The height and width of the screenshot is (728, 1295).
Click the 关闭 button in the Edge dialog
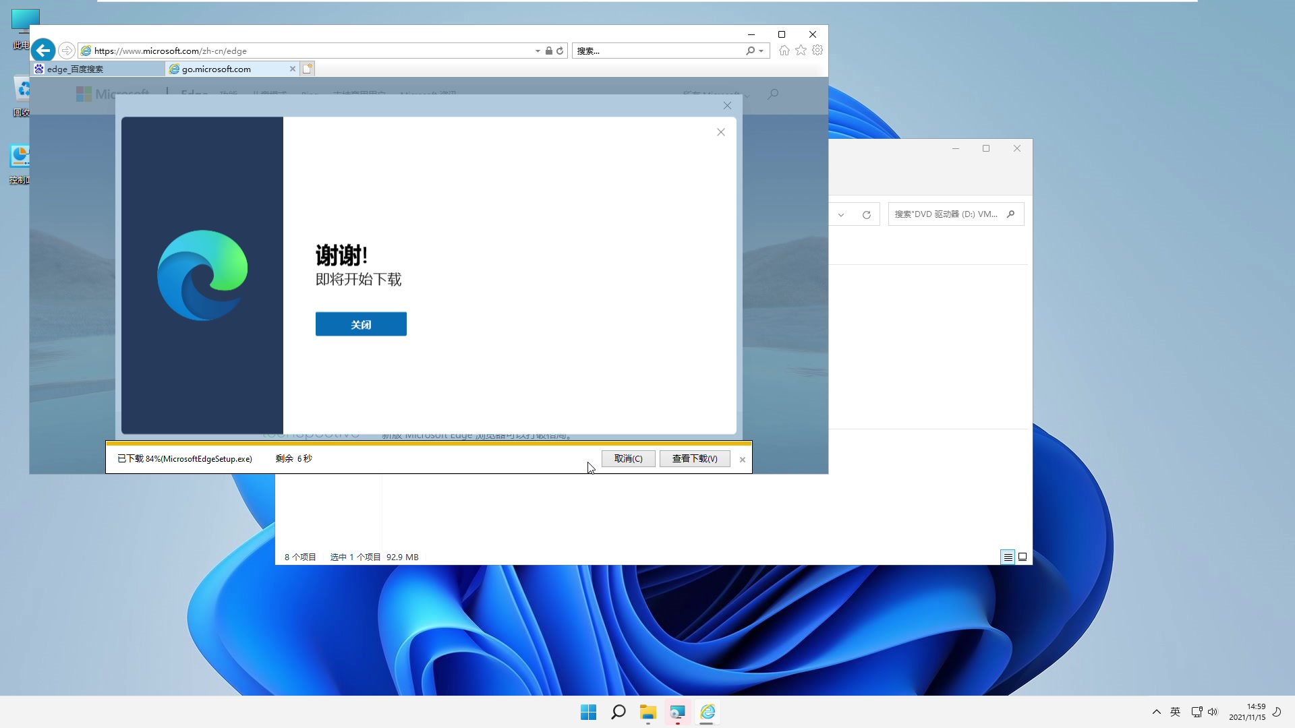click(x=361, y=324)
